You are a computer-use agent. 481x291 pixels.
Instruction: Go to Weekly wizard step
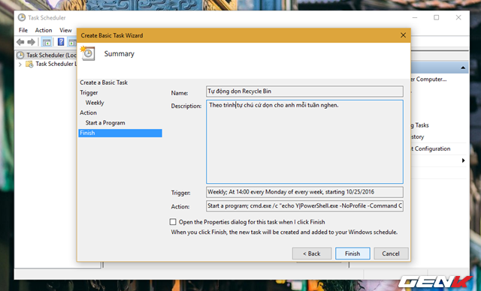point(95,103)
